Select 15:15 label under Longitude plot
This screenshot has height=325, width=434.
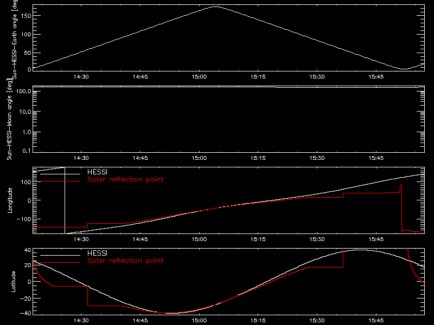[258, 239]
